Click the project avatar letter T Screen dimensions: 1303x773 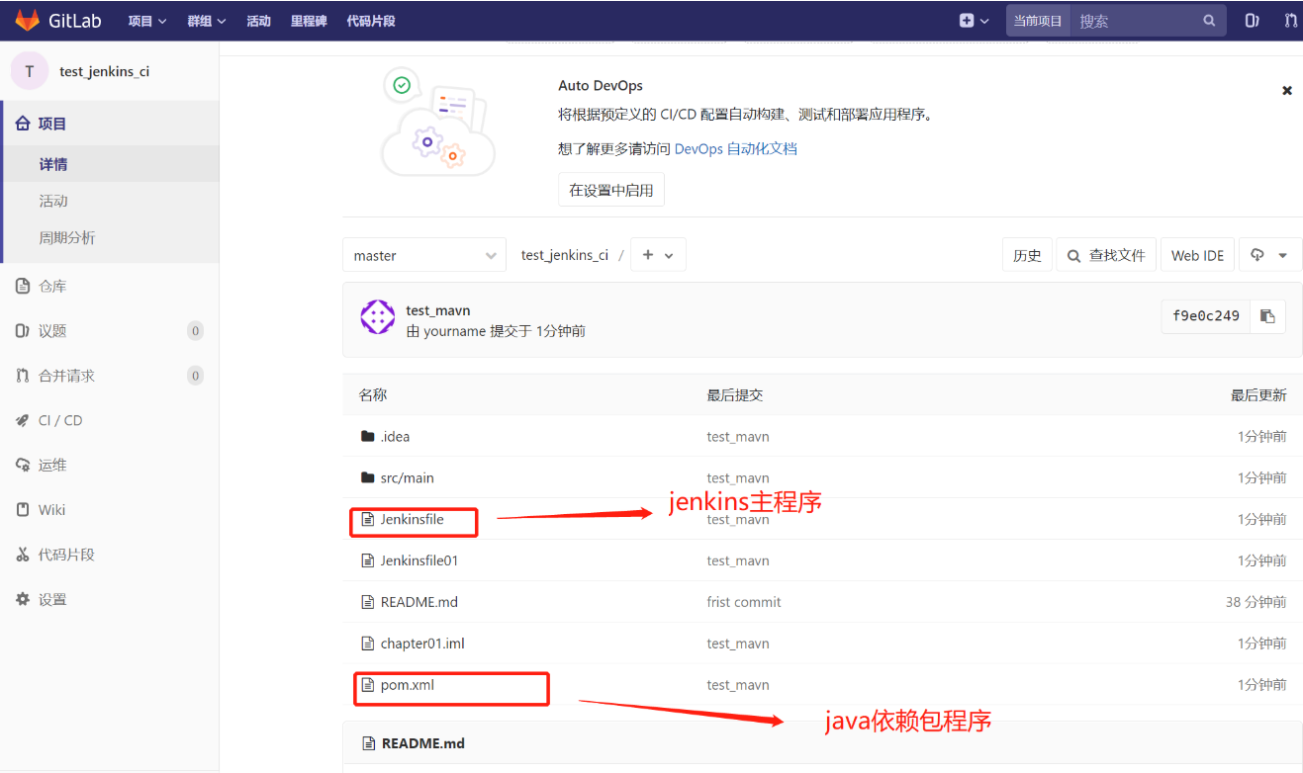(30, 71)
